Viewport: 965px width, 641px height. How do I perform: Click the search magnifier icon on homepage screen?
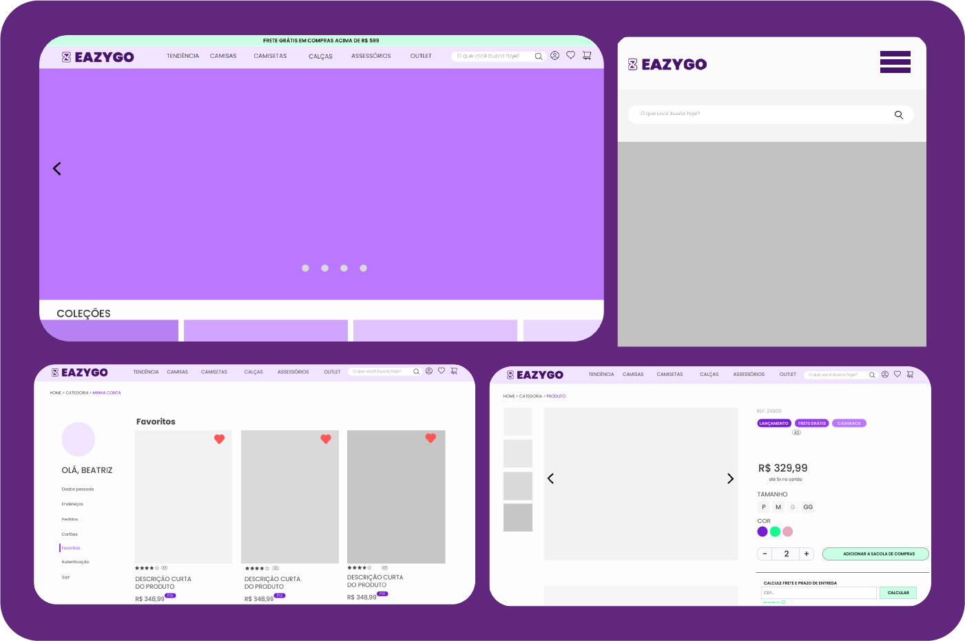(x=539, y=56)
